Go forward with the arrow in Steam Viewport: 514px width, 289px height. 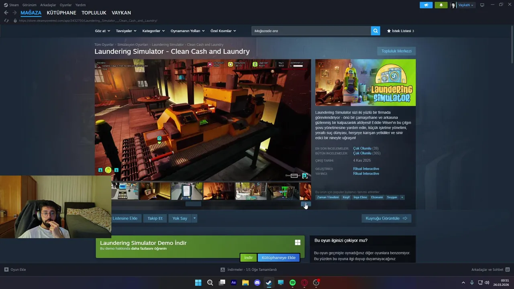coord(14,13)
